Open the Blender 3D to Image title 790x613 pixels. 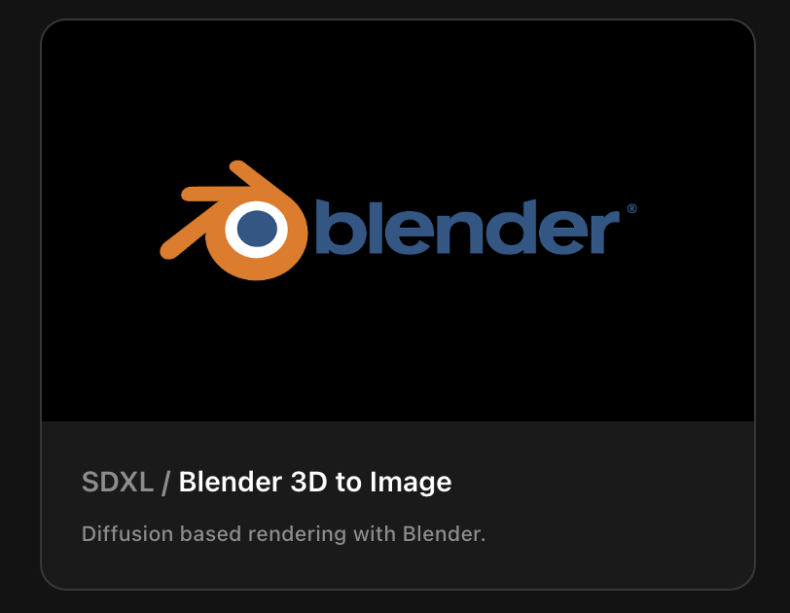[x=315, y=482]
